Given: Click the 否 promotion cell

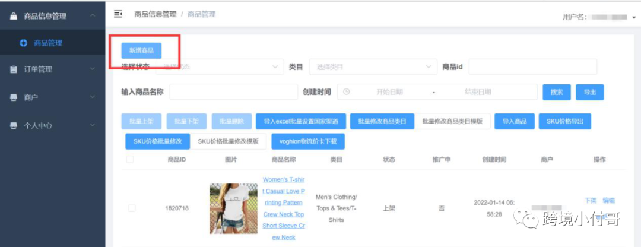Looking at the screenshot, I should coord(442,208).
